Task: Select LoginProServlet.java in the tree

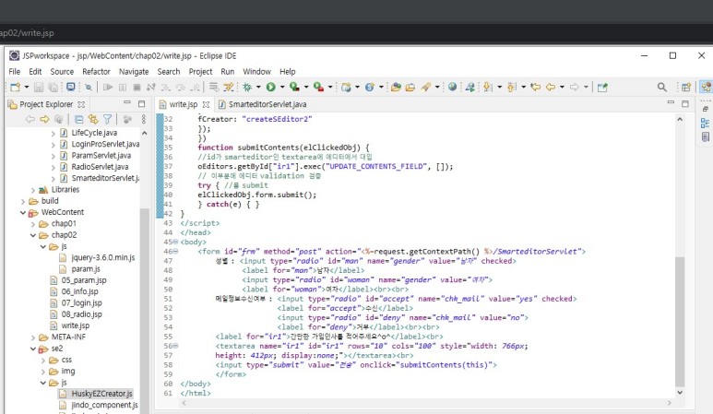Action: [105, 144]
